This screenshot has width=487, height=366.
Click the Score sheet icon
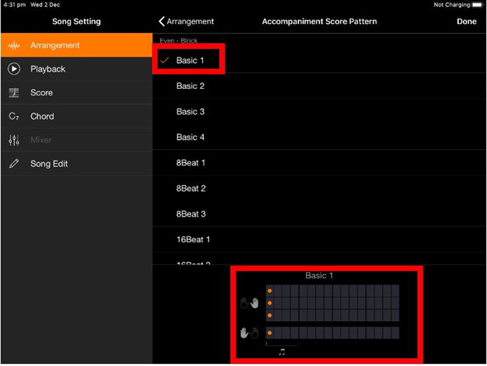pos(14,93)
